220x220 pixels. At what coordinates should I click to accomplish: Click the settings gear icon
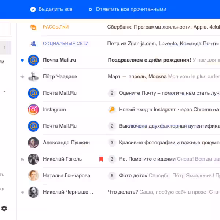click(4, 209)
